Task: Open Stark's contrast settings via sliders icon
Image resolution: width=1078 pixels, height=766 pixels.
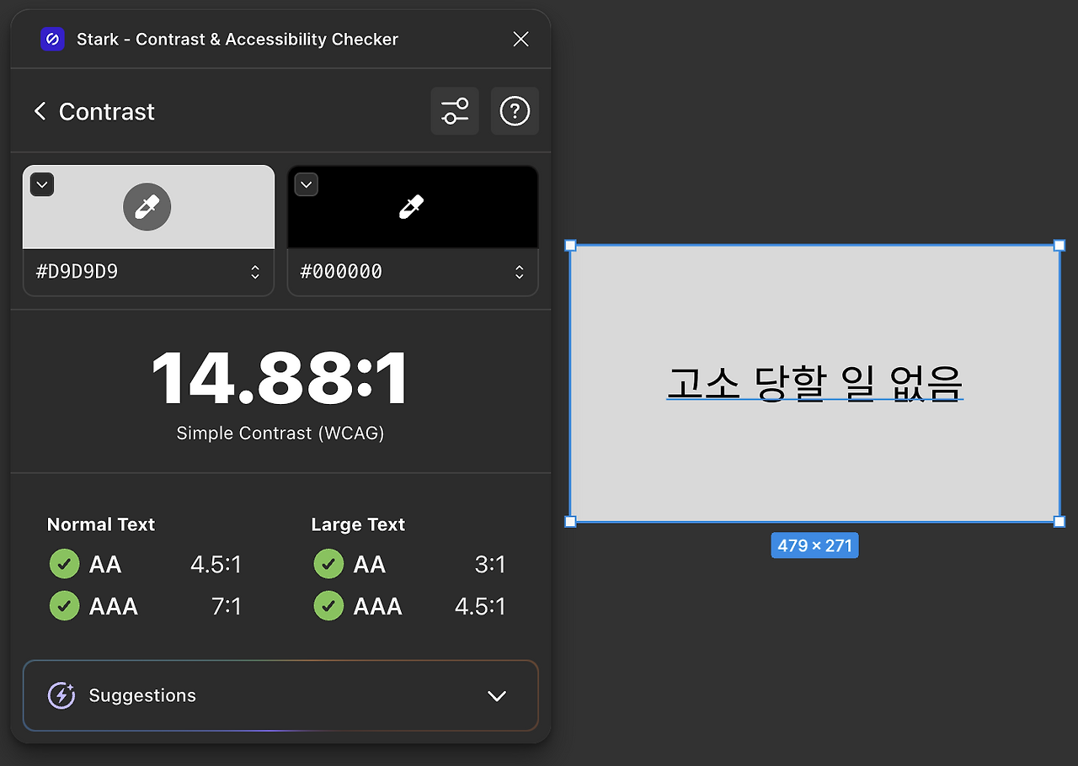Action: 455,110
